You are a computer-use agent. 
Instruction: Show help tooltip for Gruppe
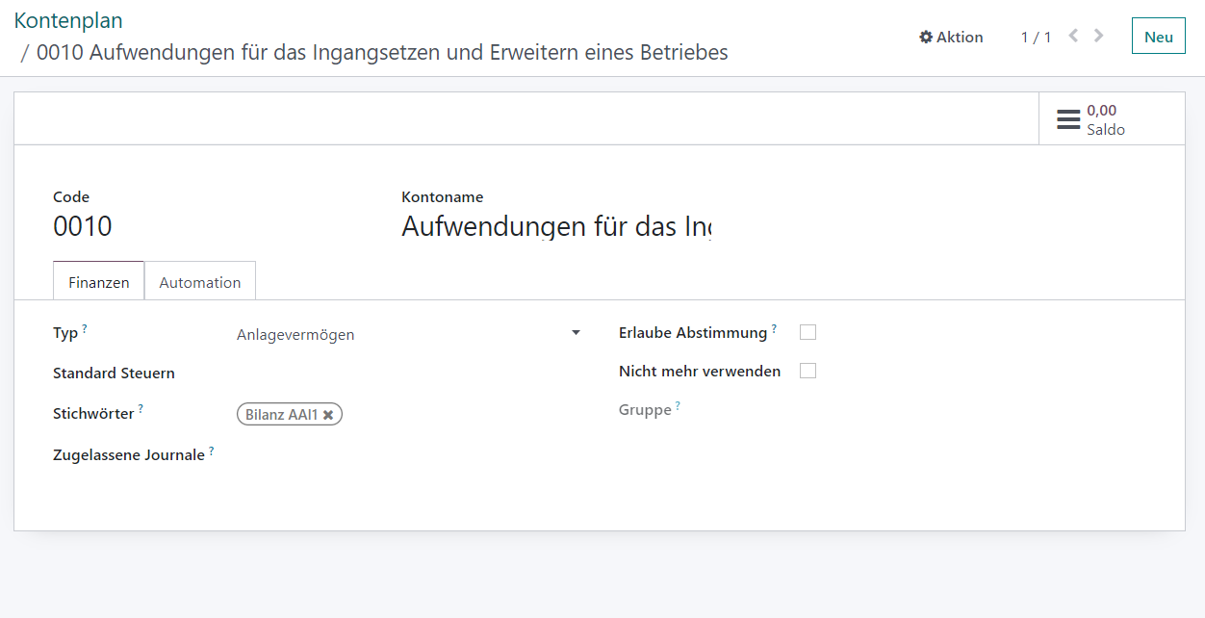pos(678,405)
